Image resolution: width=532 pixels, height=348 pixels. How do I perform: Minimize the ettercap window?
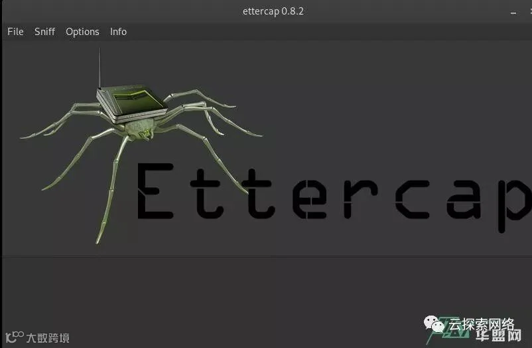[513, 13]
